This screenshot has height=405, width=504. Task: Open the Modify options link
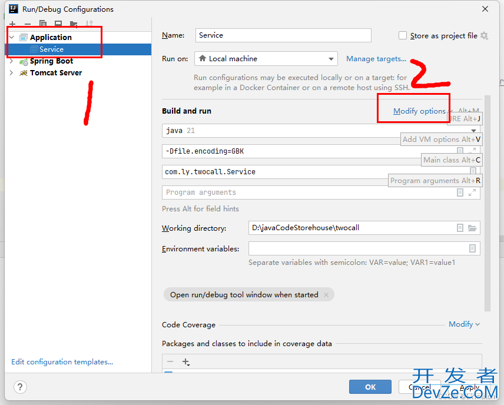tap(419, 111)
